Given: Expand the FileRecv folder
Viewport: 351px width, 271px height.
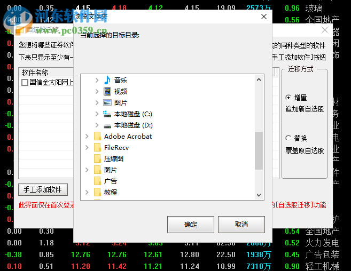Looking at the screenshot, I should (87, 147).
